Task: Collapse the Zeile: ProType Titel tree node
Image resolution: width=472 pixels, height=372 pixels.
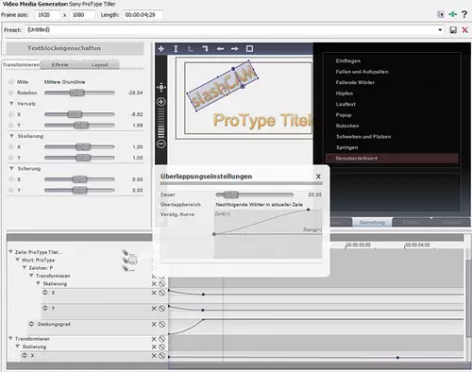Action: tap(10, 252)
